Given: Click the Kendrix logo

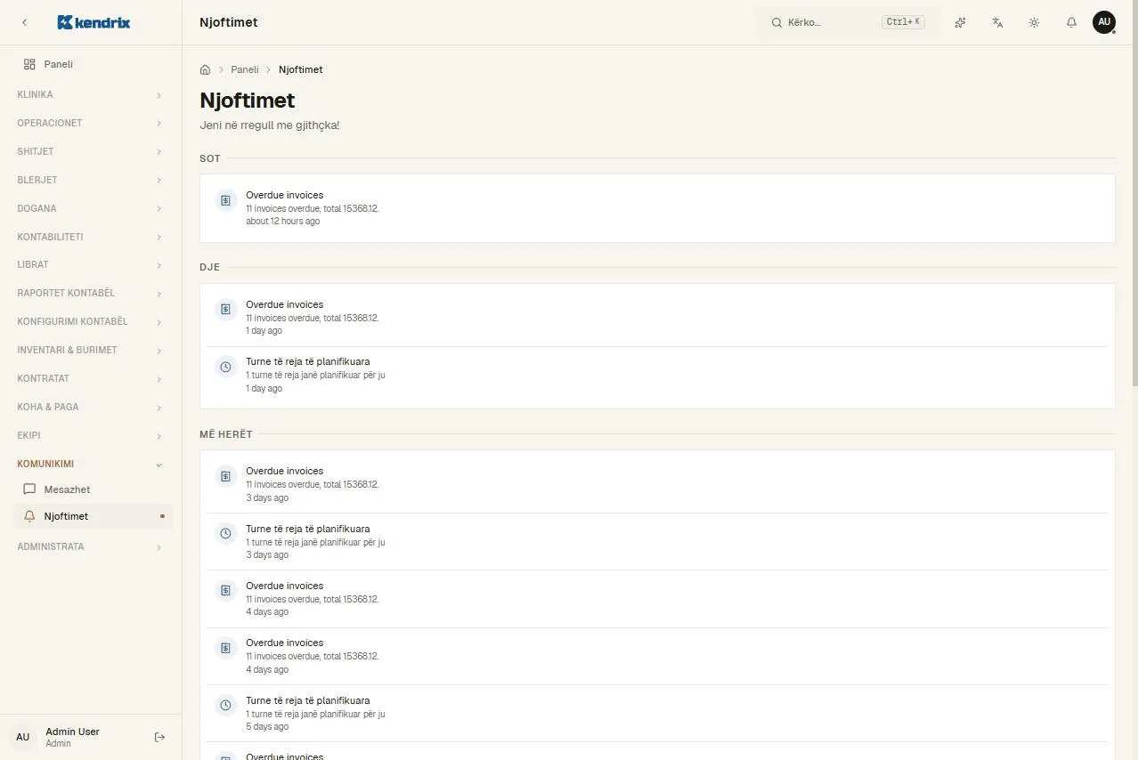Looking at the screenshot, I should coord(93,22).
